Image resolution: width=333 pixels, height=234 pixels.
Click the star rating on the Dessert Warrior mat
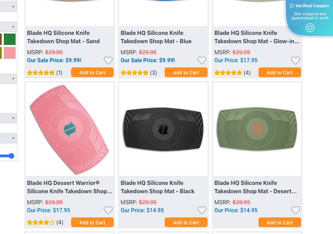pyautogui.click(x=41, y=222)
